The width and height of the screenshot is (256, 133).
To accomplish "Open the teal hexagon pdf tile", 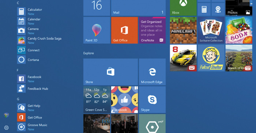I will coord(152,123).
